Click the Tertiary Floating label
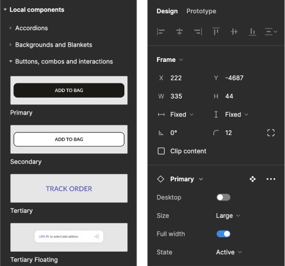Screen dimensions: 285x266 tap(34, 260)
